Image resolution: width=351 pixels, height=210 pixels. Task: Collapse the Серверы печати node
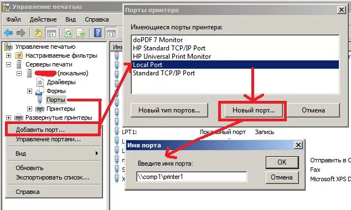pyautogui.click(x=8, y=64)
